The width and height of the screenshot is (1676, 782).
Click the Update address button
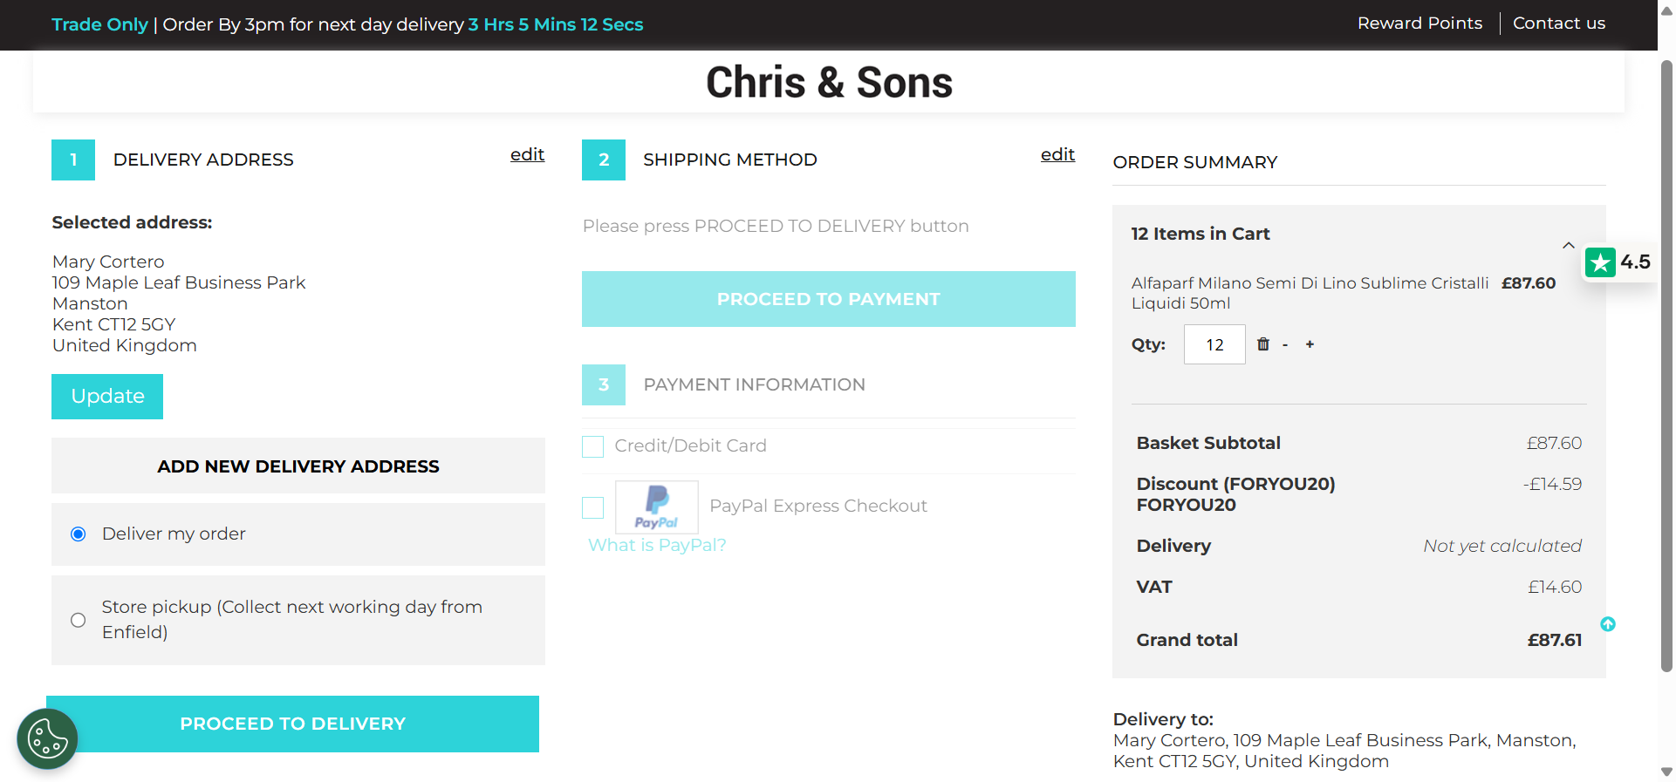107,397
